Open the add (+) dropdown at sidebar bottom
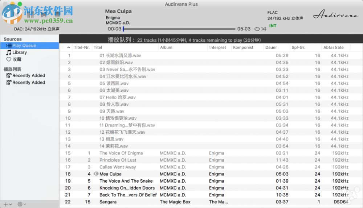Screen dimensions: 363x208 click(x=8, y=204)
